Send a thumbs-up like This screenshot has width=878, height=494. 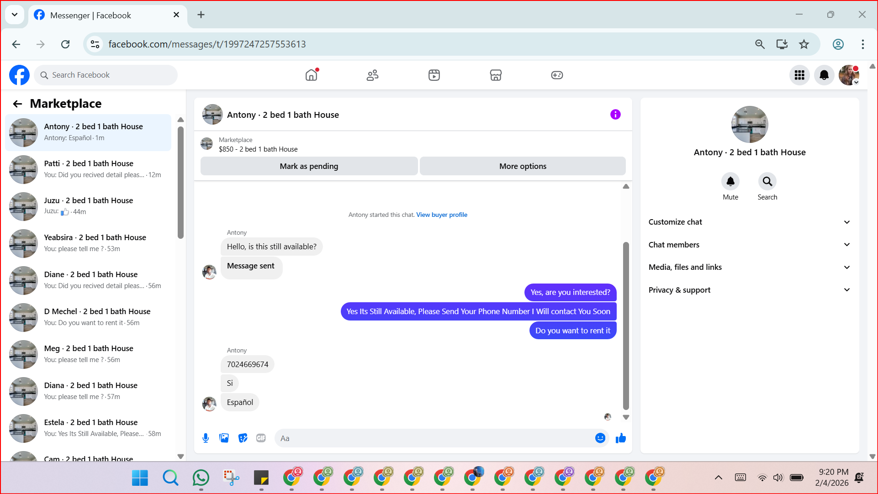point(620,438)
